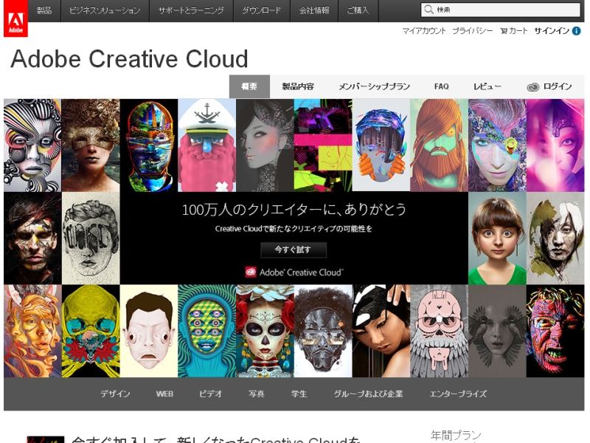This screenshot has height=443, width=590.
Task: Open the ビデオ category link
Action: [211, 394]
